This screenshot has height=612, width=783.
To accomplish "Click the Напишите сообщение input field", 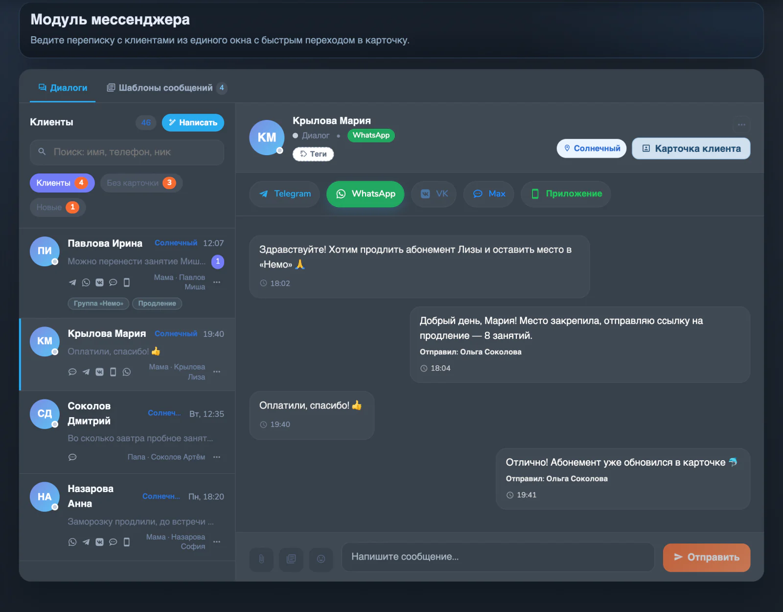I will click(498, 557).
